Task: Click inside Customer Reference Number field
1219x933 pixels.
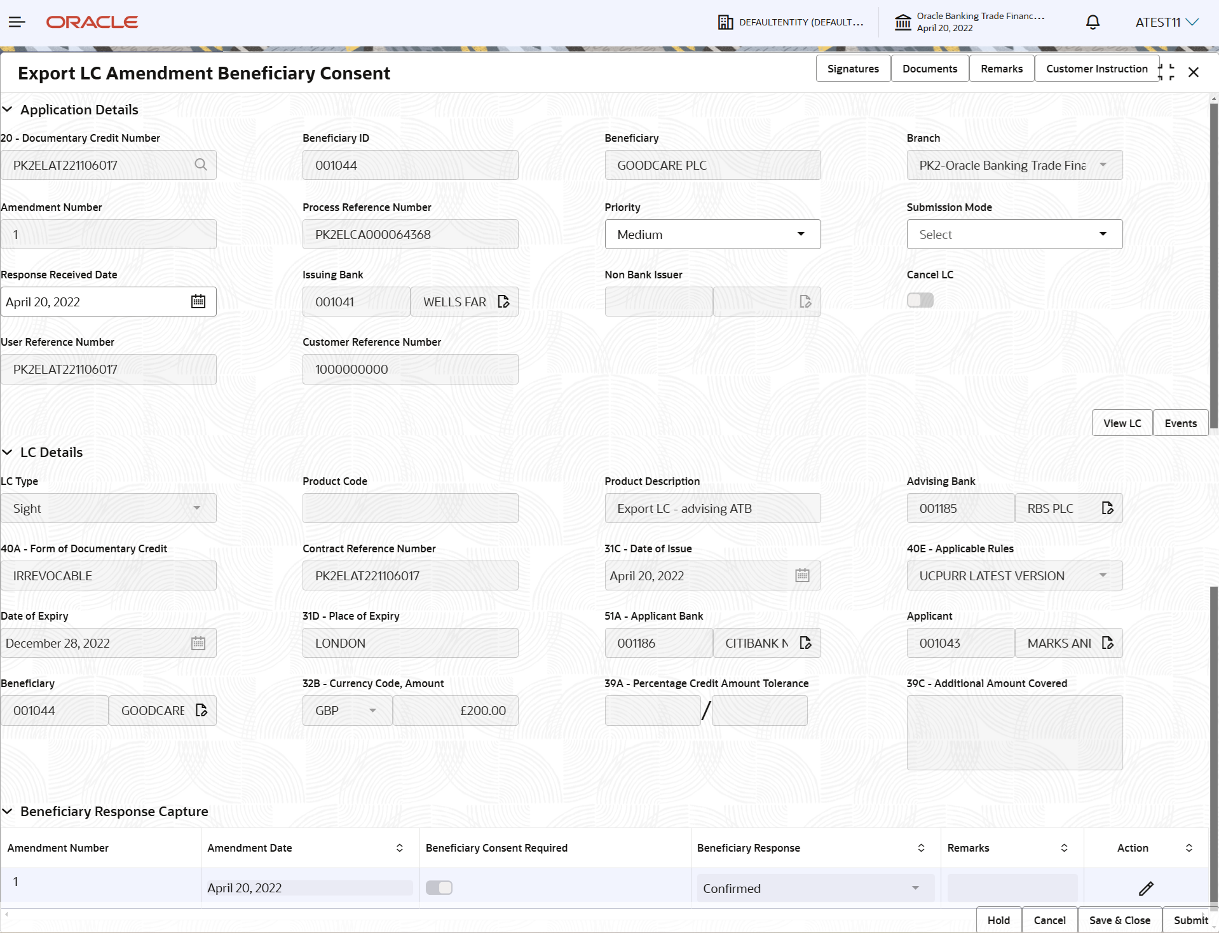Action: (410, 369)
